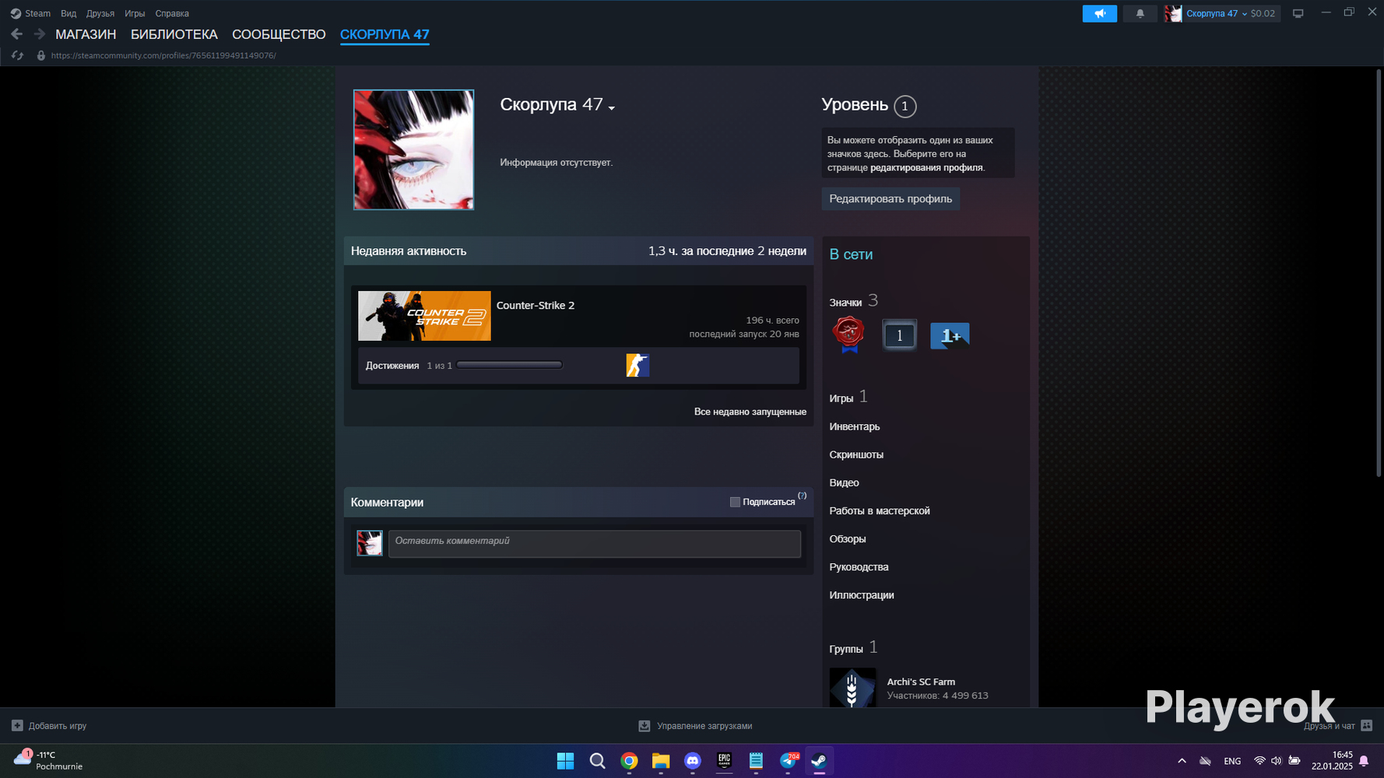Viewport: 1384px width, 778px height.
Task: Click the page vertical scrollbar
Action: click(x=1379, y=272)
